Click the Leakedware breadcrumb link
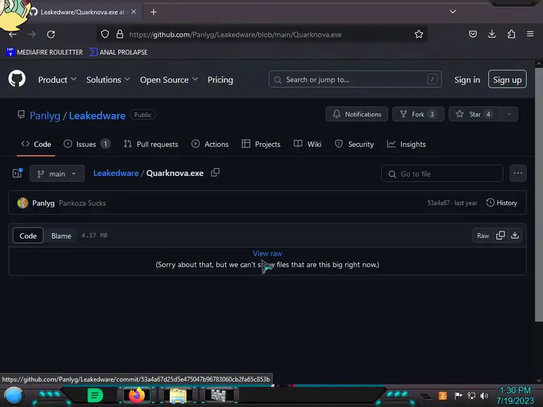The width and height of the screenshot is (543, 407). click(x=116, y=173)
